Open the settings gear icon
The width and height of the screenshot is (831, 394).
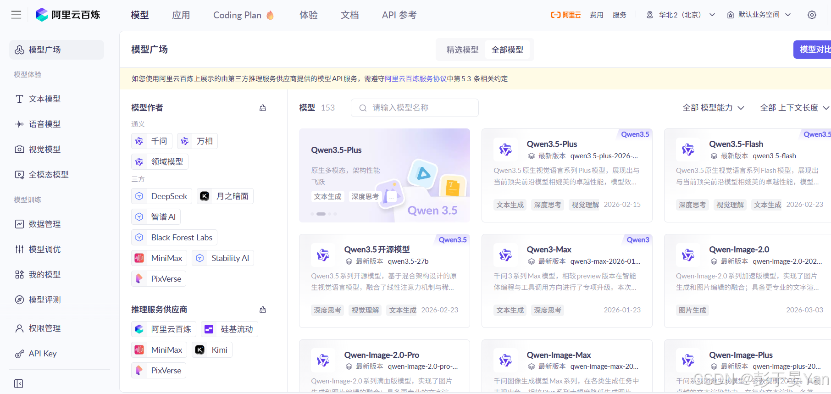[x=812, y=15]
